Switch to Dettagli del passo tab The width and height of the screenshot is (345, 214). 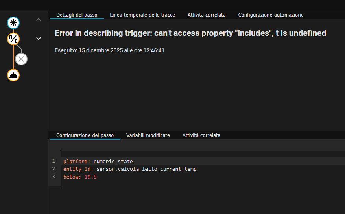pyautogui.click(x=77, y=15)
